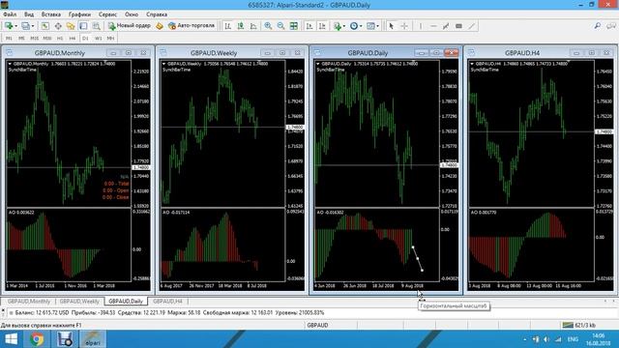The width and height of the screenshot is (619, 348).
Task: Open the New Chart tool
Action: pos(9,26)
